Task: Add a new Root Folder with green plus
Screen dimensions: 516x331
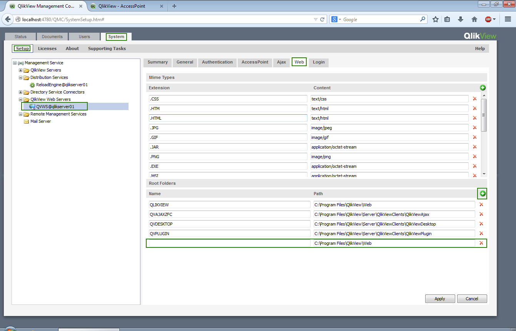Action: tap(483, 194)
